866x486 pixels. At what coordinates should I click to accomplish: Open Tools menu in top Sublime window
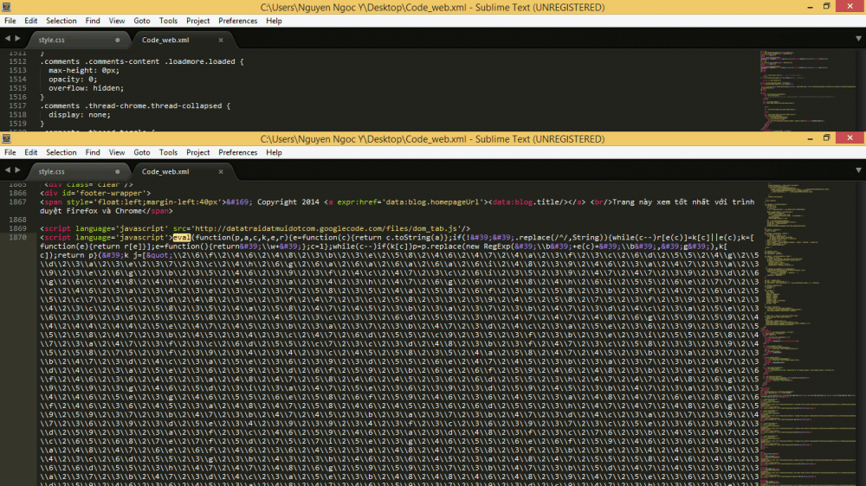pyautogui.click(x=168, y=21)
